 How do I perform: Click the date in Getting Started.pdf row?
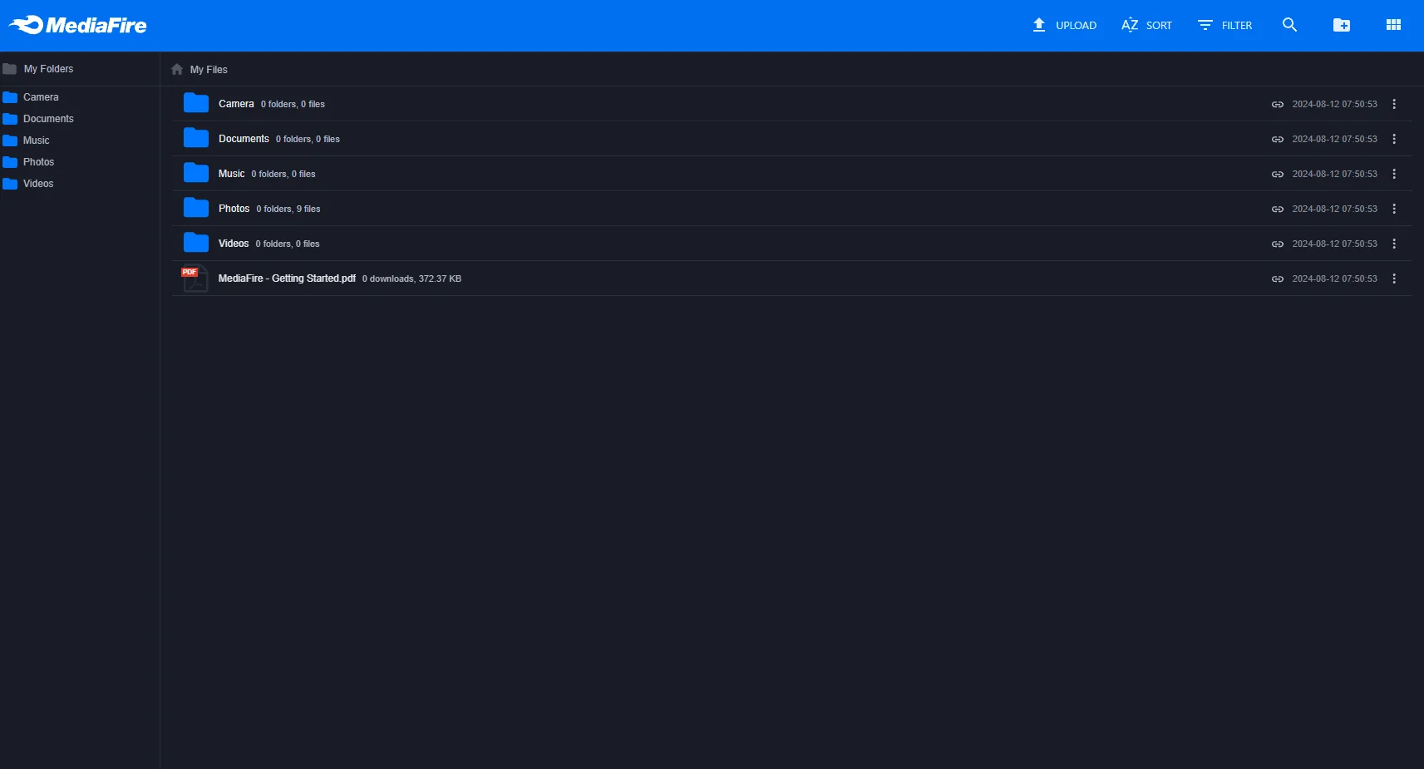pos(1334,279)
